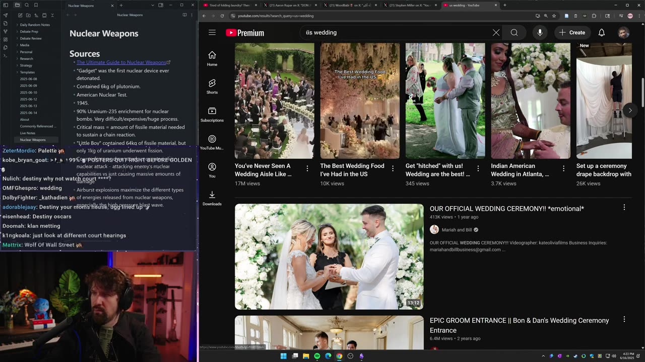This screenshot has height=362, width=645.
Task: Switch to the Tired of folding laundry tab
Action: tap(230, 5)
